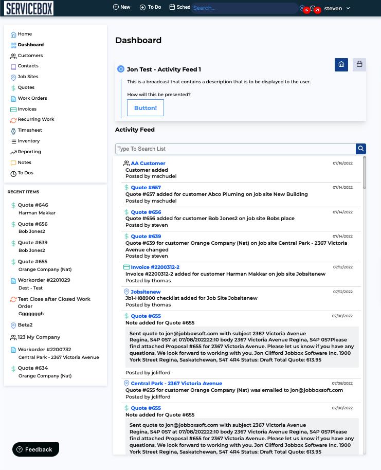The width and height of the screenshot is (381, 470).
Task: Open Invoice #2200312-2 feed link
Action: tap(155, 267)
